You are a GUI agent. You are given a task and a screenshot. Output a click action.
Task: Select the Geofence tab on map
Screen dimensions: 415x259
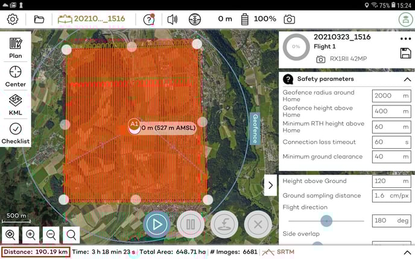coord(255,128)
